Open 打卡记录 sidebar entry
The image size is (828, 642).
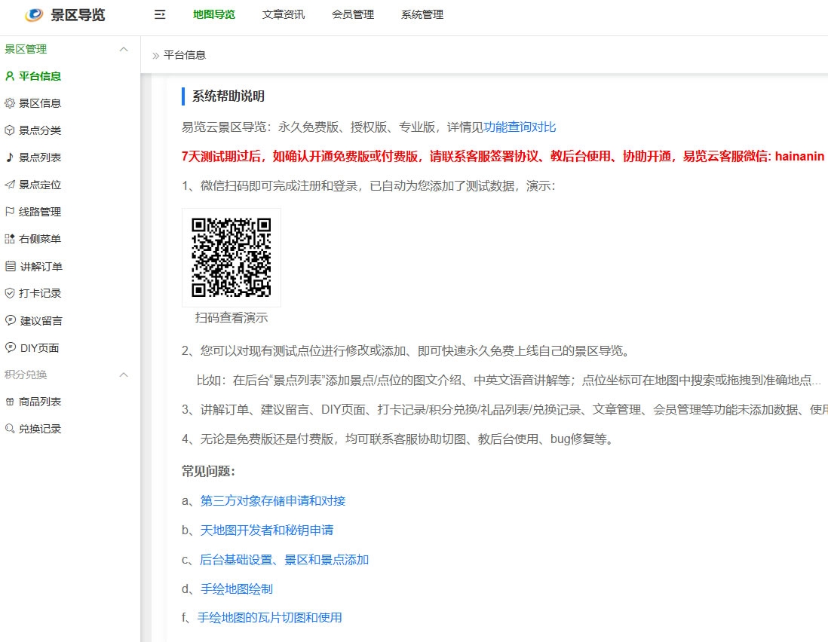40,293
